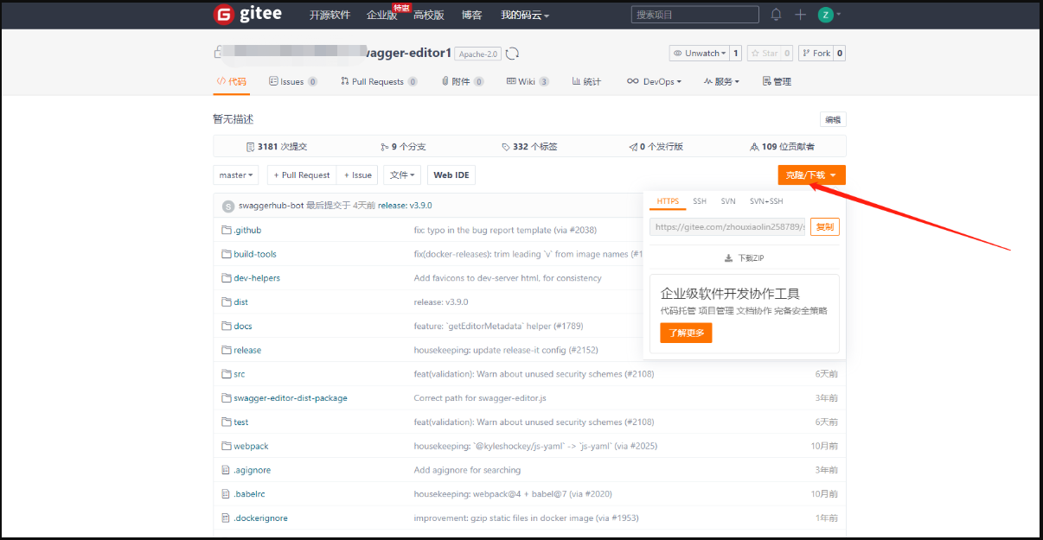
Task: Open the 9 个分支 branches link
Action: [403, 147]
